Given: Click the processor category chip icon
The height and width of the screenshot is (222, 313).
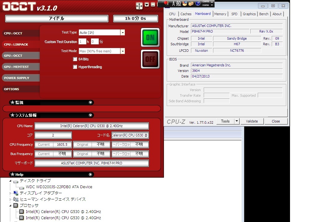Looking at the screenshot, I should pyautogui.click(x=16, y=206).
